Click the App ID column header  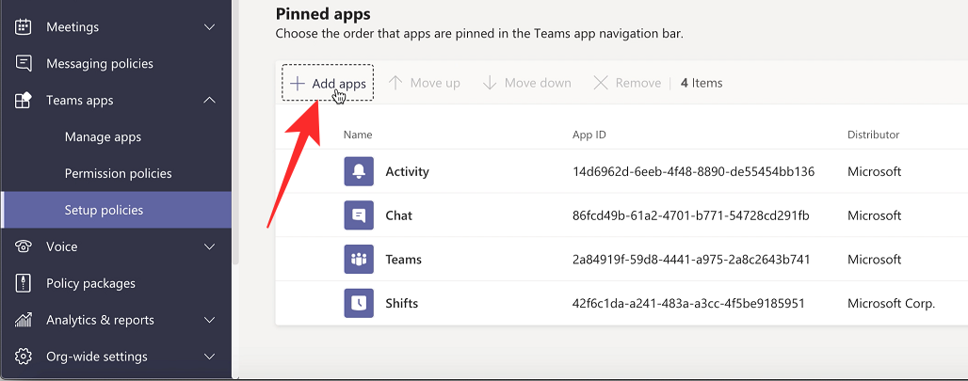point(589,135)
